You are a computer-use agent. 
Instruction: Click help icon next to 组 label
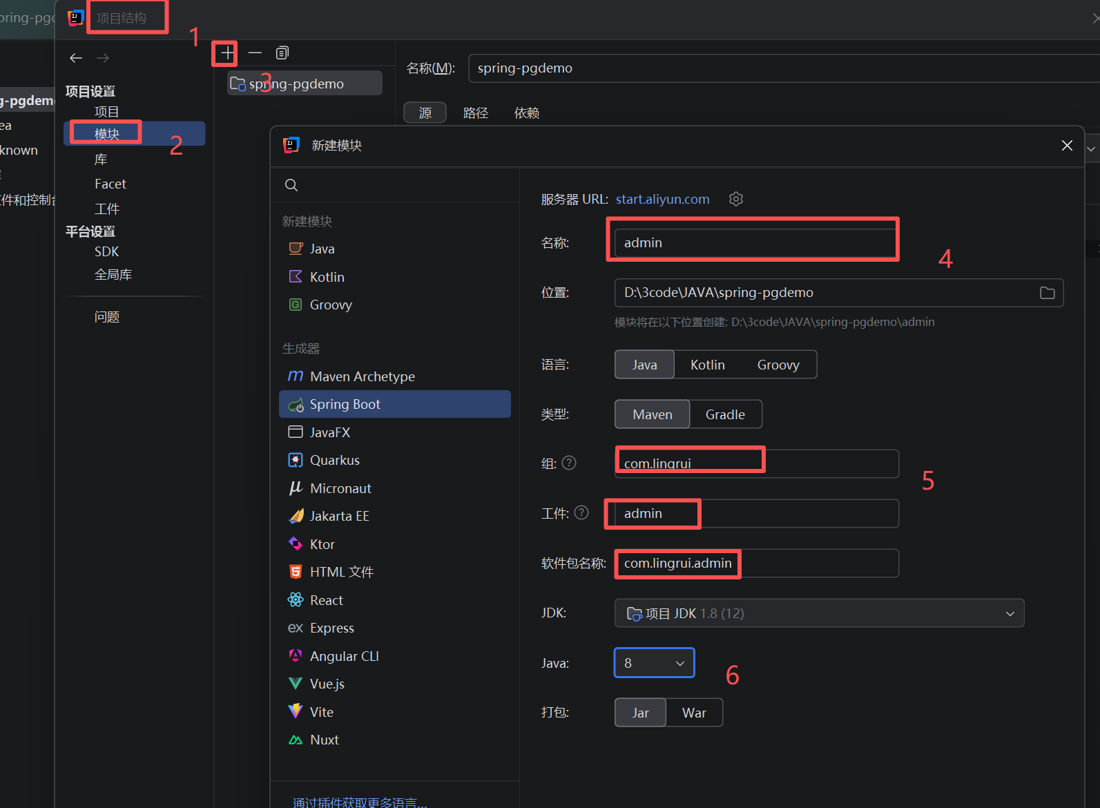coord(569,463)
